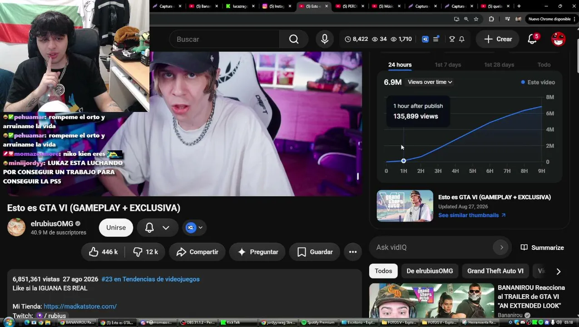Screen dimensions: 579x327
Task: Click the zoom magnifier icon in address bar
Action: coord(466,19)
